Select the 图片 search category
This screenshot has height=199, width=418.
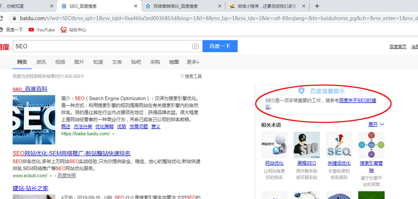tap(79, 62)
